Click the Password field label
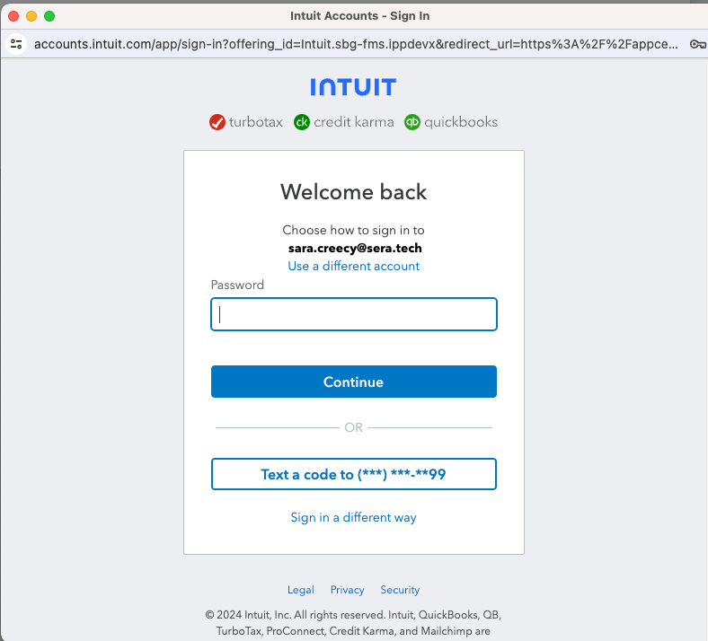 pyautogui.click(x=237, y=285)
